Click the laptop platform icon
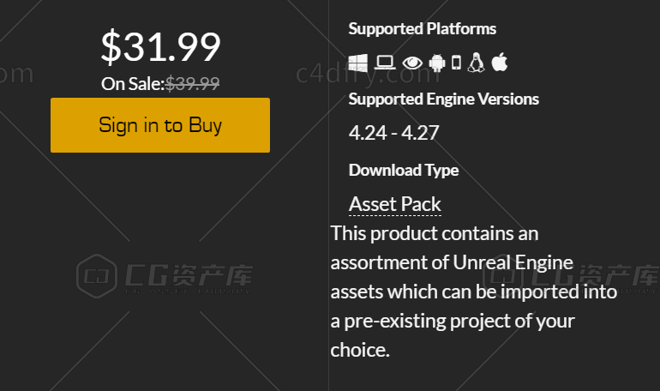Image resolution: width=660 pixels, height=391 pixels. [385, 63]
